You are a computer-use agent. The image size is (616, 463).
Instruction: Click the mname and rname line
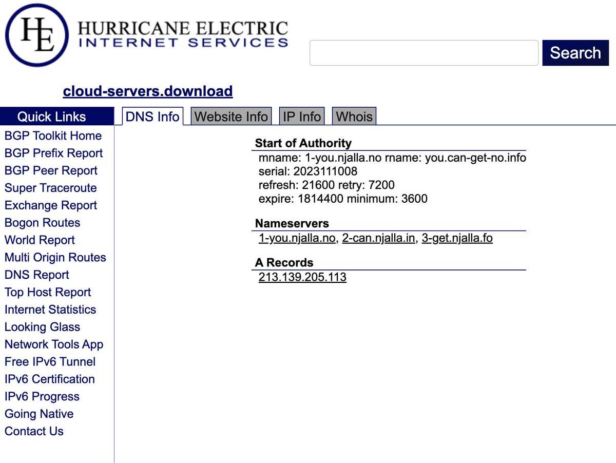[x=393, y=158]
